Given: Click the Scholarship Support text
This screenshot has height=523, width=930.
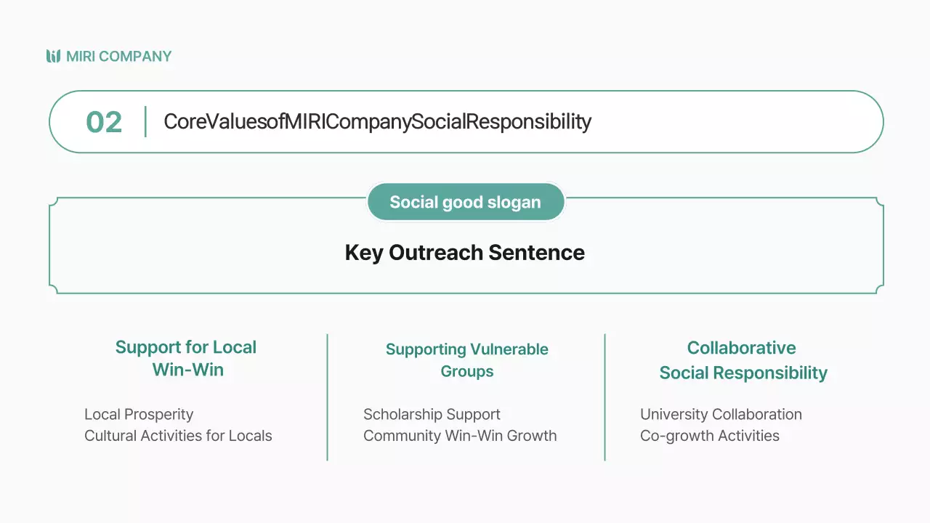Looking at the screenshot, I should 432,414.
